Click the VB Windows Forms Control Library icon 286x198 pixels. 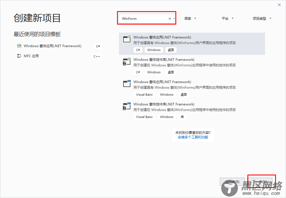tap(127, 106)
